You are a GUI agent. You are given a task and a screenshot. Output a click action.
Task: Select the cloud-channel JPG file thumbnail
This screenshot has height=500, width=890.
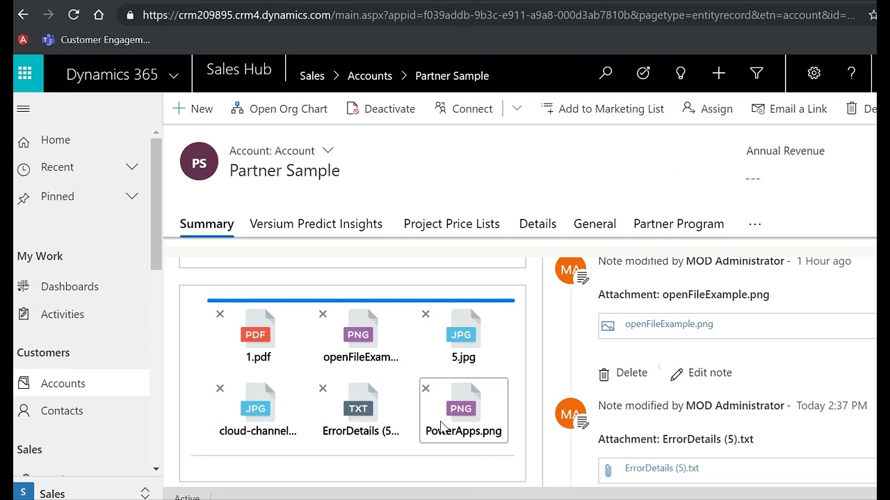[256, 410]
